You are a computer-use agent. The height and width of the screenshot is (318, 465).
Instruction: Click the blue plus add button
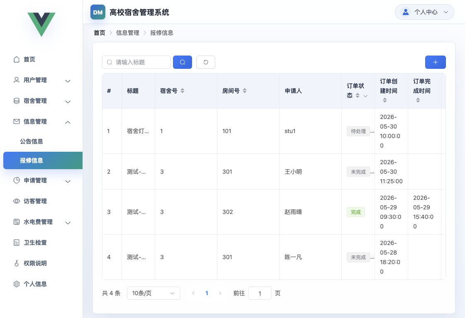[436, 62]
